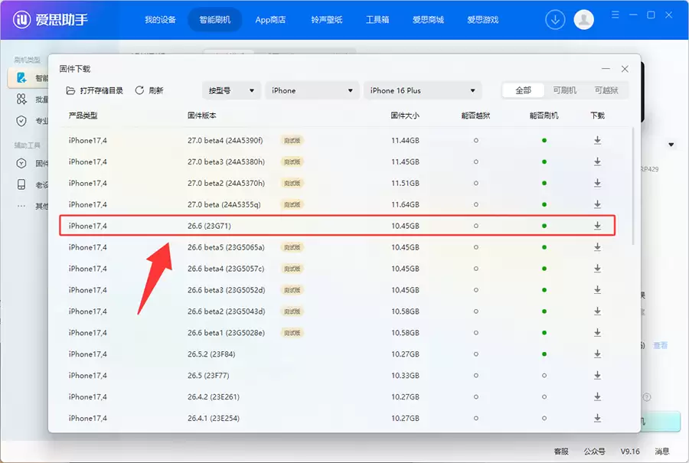Select the 全部 filter tab
The image size is (689, 463).
pyautogui.click(x=523, y=90)
